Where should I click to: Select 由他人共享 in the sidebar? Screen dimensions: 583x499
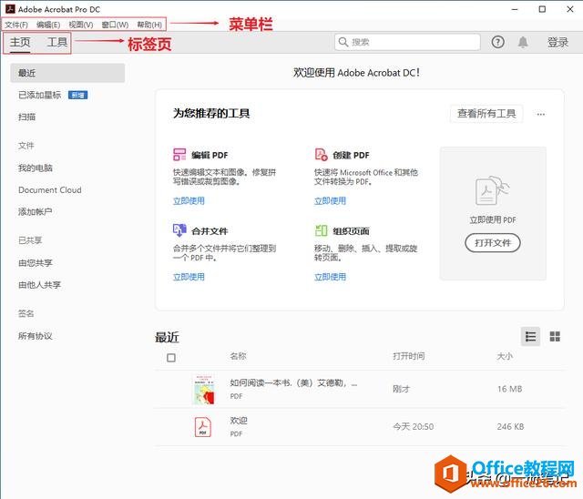(x=39, y=285)
